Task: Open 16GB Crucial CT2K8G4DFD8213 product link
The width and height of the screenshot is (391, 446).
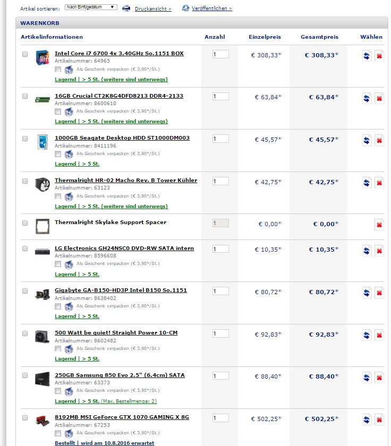Action: click(119, 96)
